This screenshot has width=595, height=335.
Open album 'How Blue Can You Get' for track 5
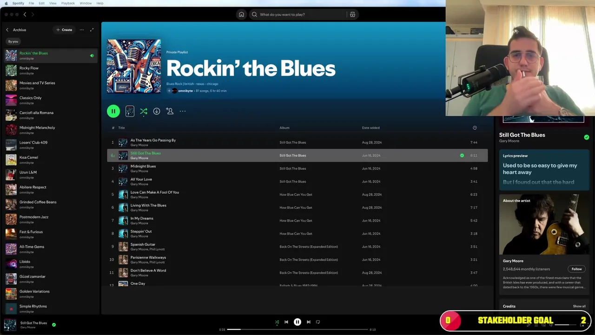click(296, 194)
